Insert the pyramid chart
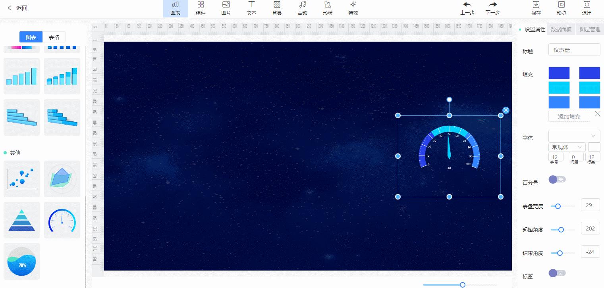This screenshot has height=288, width=604. click(22, 220)
